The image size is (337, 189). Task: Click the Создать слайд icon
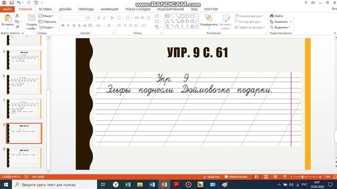click(32, 18)
